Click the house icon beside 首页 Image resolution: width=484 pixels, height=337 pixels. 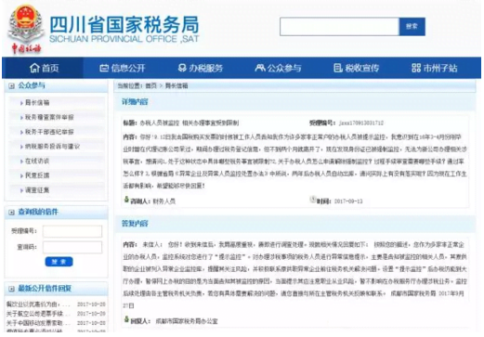34,68
